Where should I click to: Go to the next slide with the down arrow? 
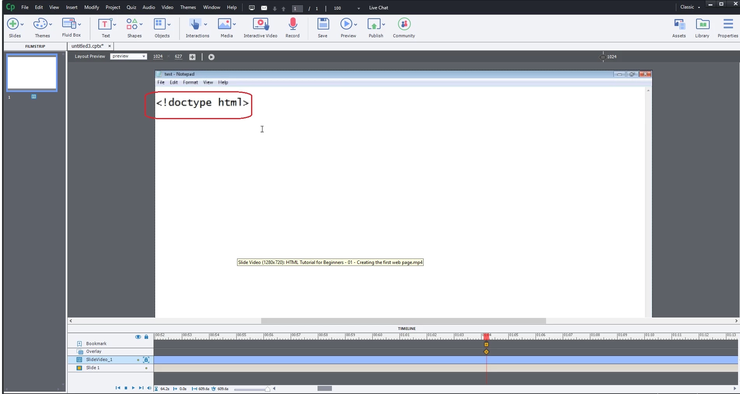coord(275,9)
